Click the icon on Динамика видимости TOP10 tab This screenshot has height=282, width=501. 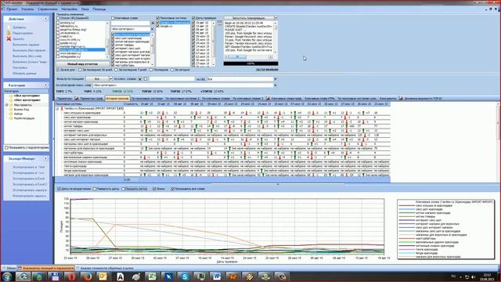point(401,99)
